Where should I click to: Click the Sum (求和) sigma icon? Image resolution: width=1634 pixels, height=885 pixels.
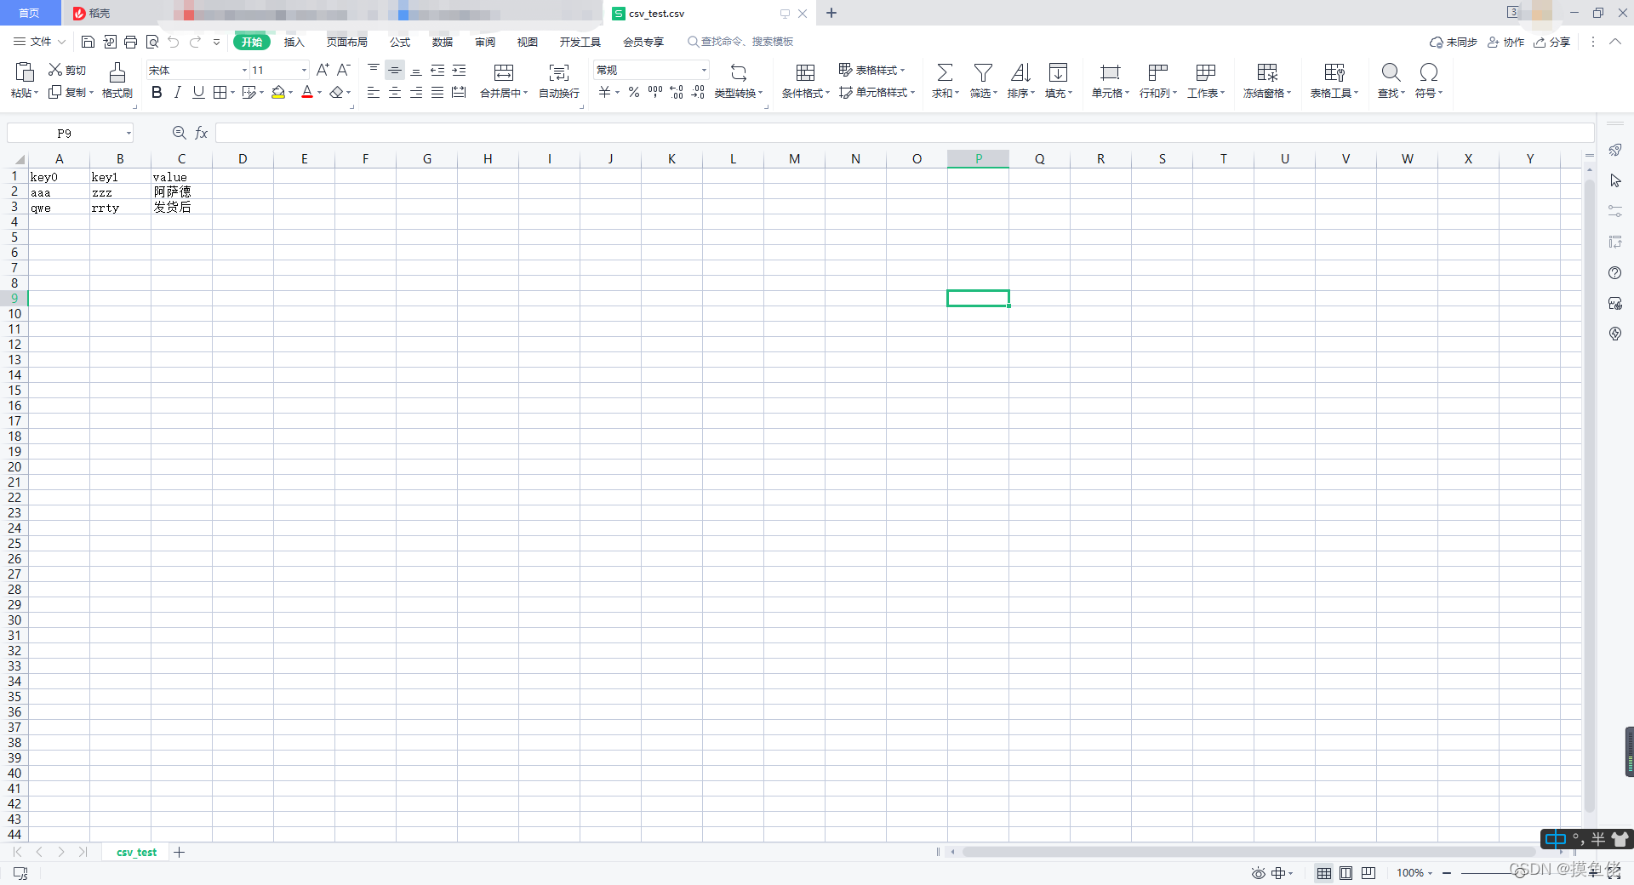[945, 72]
